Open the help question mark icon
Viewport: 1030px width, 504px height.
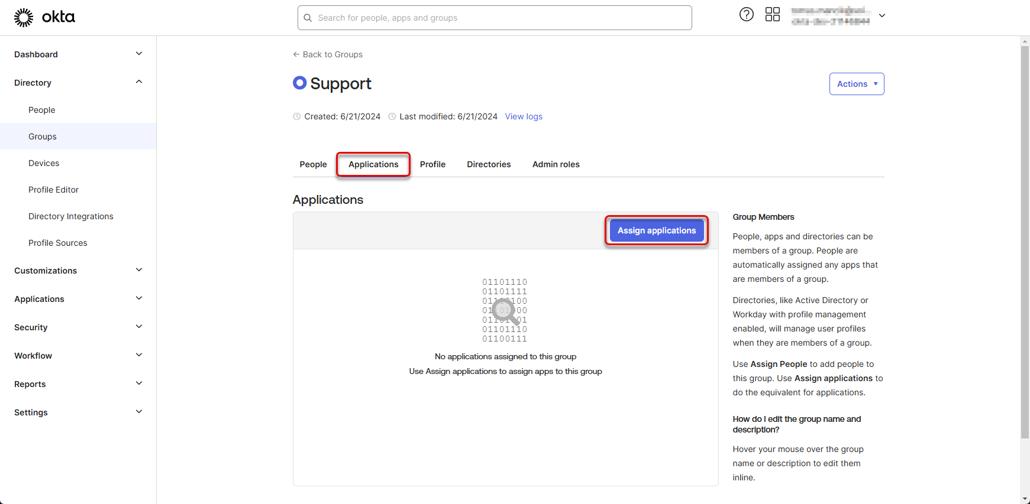pyautogui.click(x=746, y=15)
